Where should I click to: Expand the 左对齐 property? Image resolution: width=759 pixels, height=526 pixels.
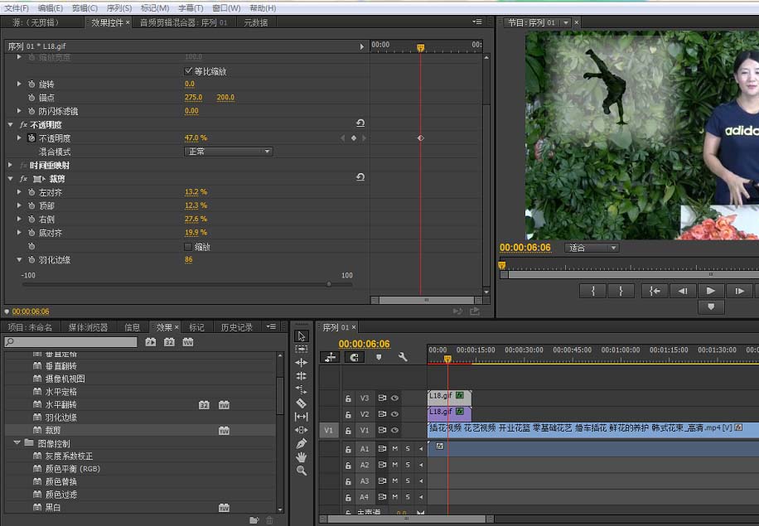19,192
